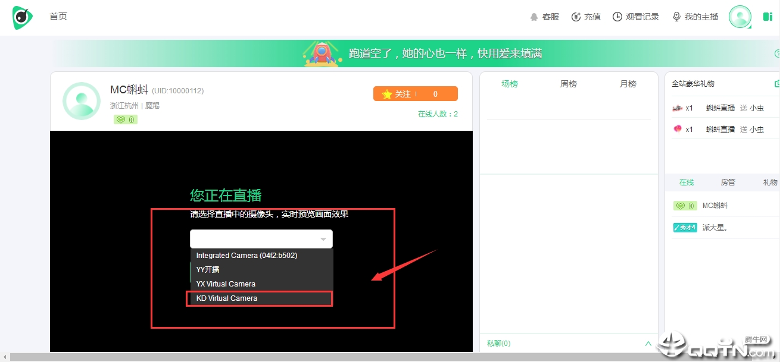Click help icon at banner right edge
Image resolution: width=780 pixels, height=362 pixels.
pos(777,53)
